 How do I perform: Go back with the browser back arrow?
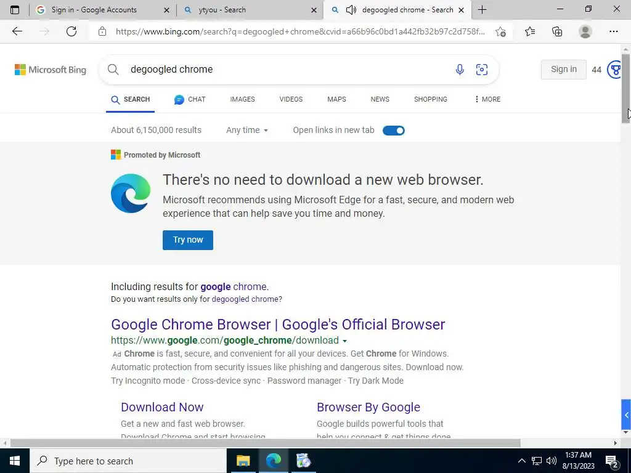[17, 31]
